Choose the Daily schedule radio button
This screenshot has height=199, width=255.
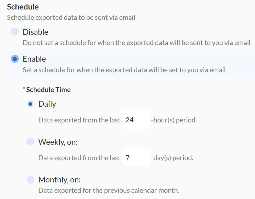point(30,104)
